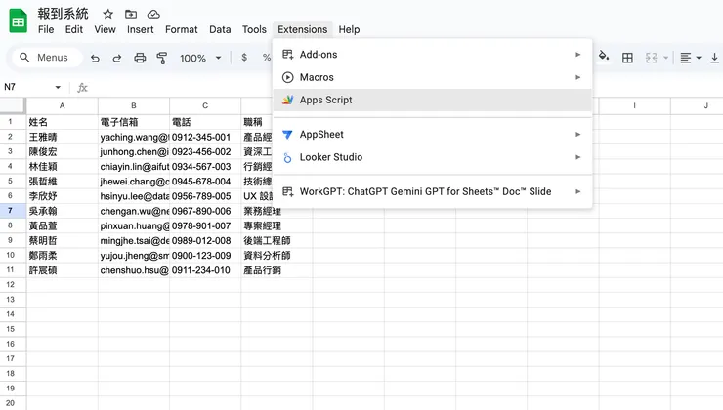Image resolution: width=723 pixels, height=410 pixels.
Task: Open the Format menu
Action: 181,30
